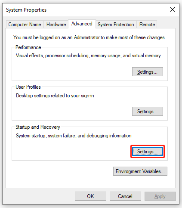The image size is (182, 208).
Task: Click the Cancel button
Action: 125,196
